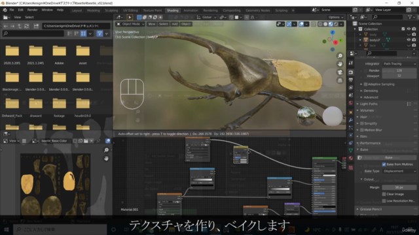Create new folder in file browser
419x235 pixels.
(36, 26)
